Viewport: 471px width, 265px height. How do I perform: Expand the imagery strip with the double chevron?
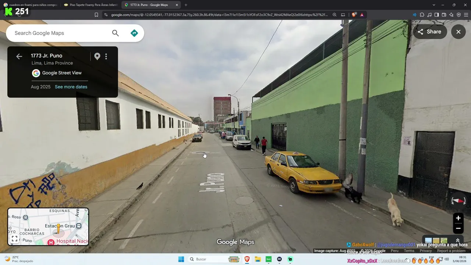click(458, 240)
